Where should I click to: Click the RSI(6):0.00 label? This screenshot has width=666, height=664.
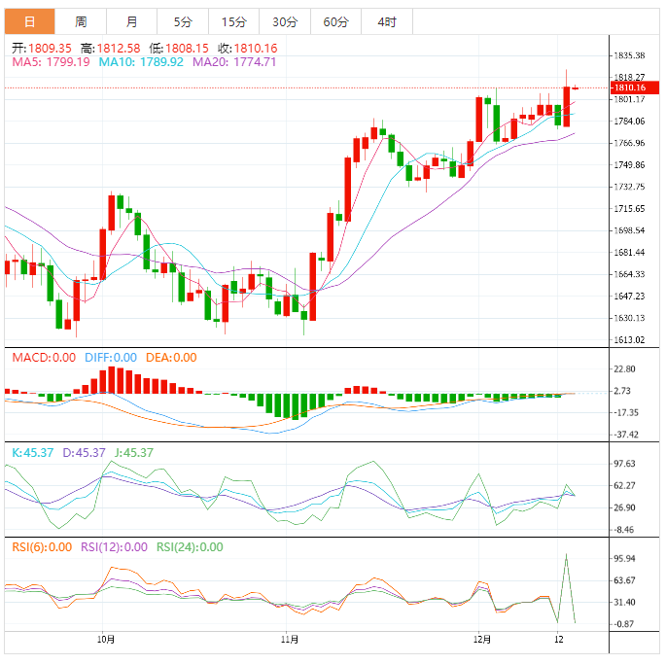coord(42,547)
